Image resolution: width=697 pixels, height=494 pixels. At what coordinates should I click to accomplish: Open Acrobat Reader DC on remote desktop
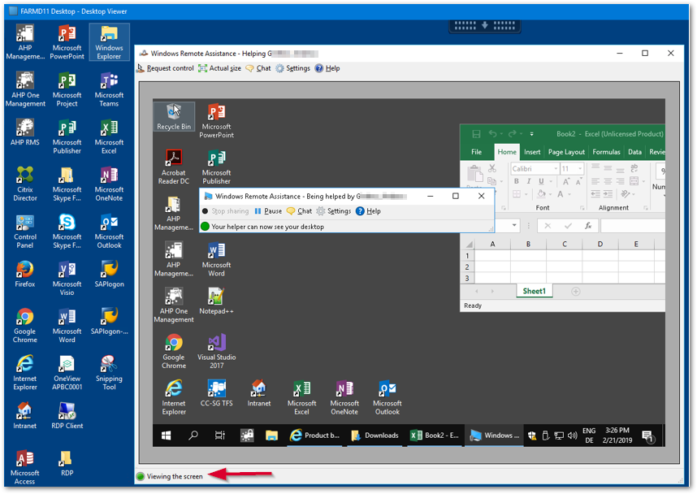pos(174,167)
